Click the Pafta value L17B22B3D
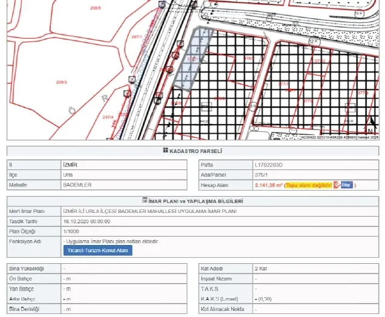 click(269, 165)
